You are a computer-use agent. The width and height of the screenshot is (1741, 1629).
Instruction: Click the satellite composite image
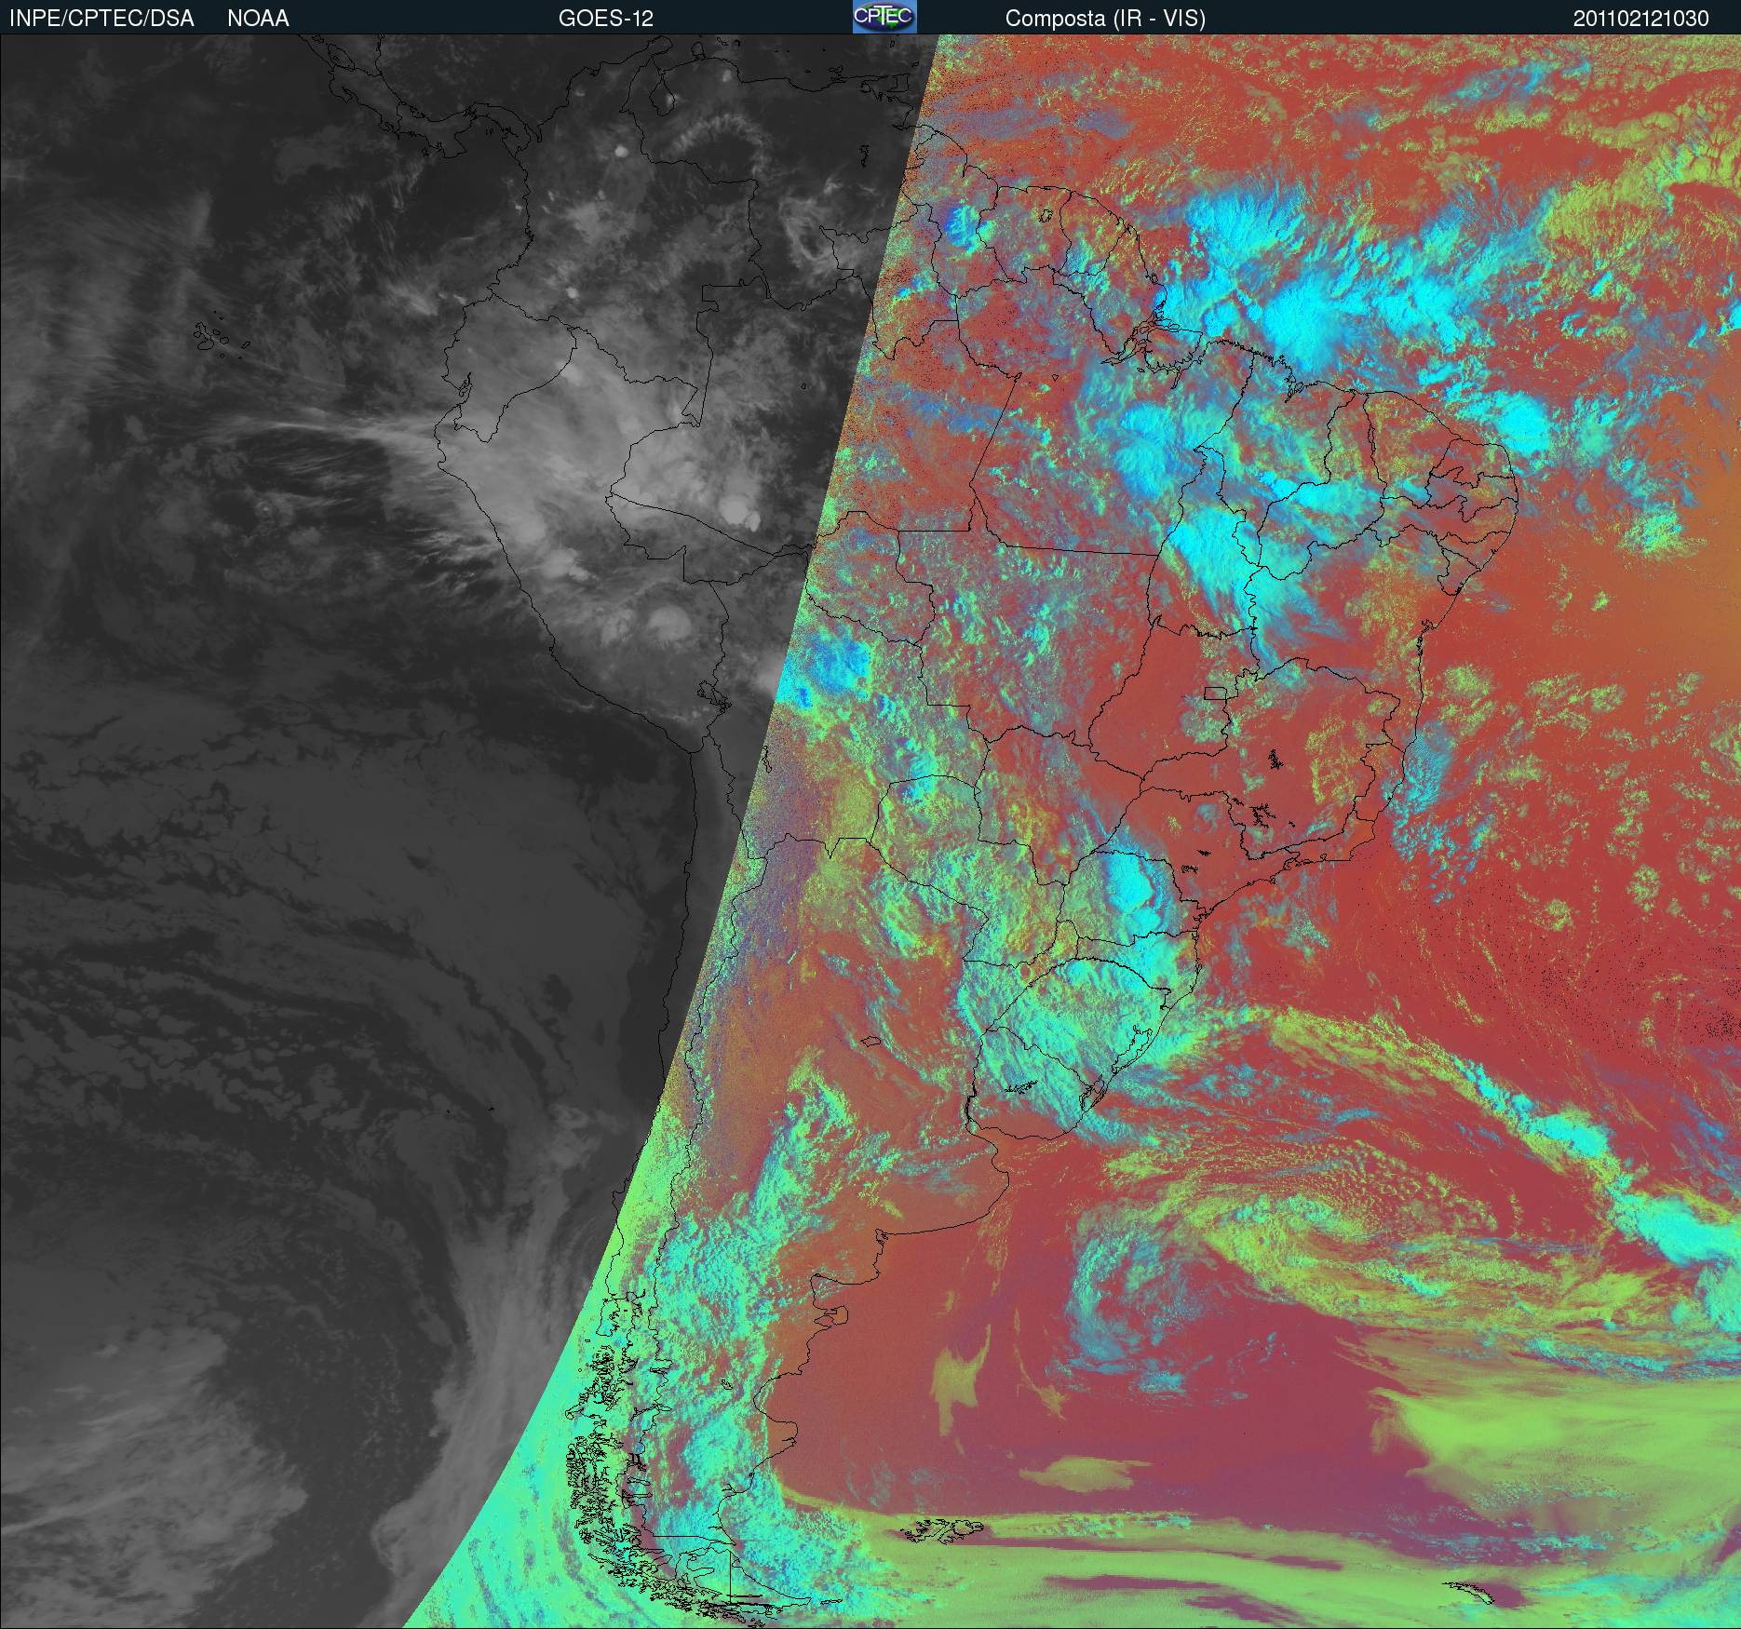pos(870,831)
